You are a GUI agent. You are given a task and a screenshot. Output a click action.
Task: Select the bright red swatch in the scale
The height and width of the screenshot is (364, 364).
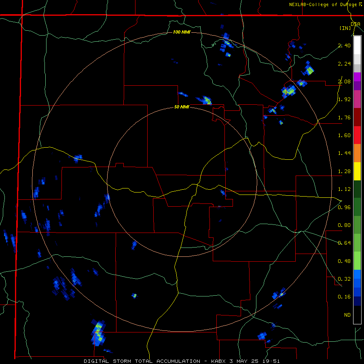click(x=357, y=135)
